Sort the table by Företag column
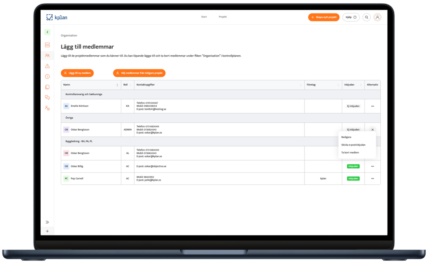 339,85
